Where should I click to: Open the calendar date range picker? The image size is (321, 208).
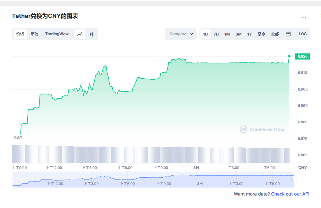coord(288,34)
